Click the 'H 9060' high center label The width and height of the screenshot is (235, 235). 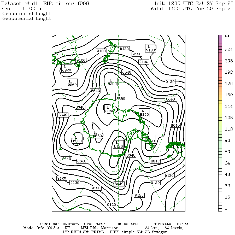(x=72, y=83)
